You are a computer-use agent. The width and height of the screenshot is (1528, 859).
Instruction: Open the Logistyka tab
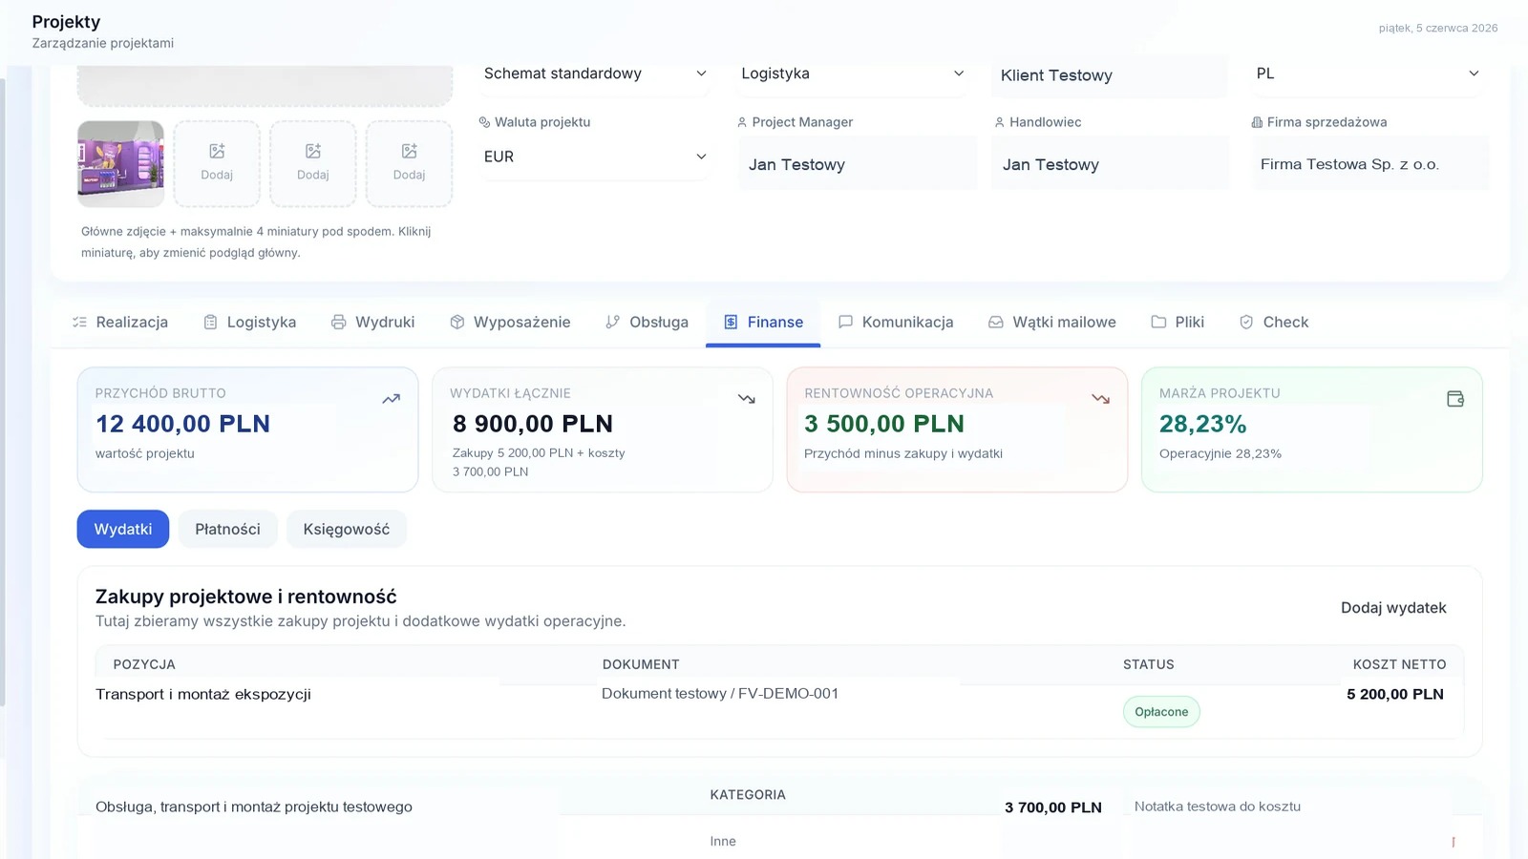point(250,323)
